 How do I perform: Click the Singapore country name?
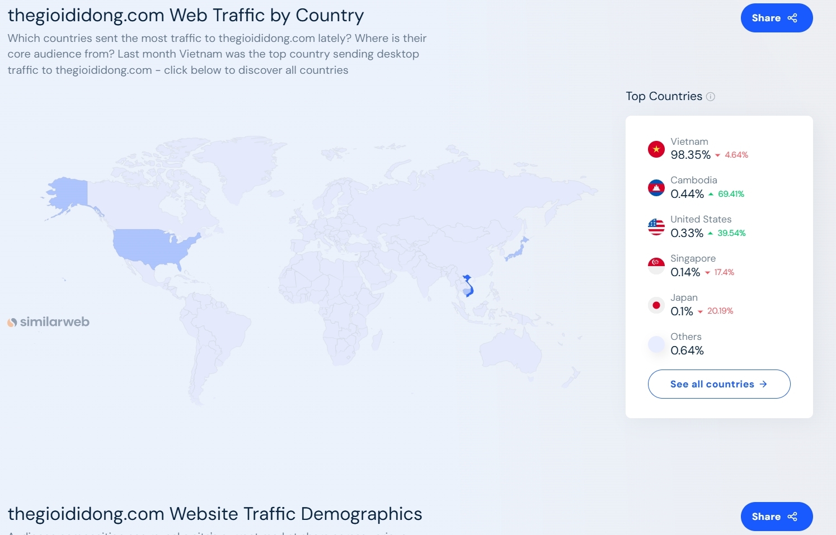[693, 258]
